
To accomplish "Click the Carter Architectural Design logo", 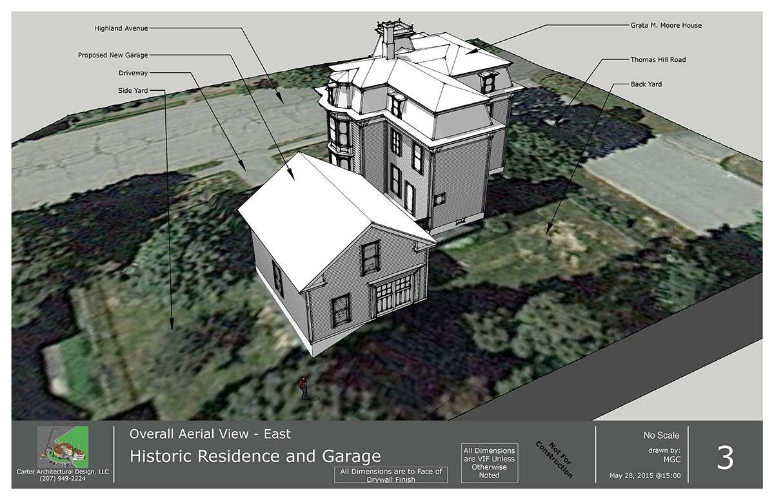I will click(x=63, y=446).
